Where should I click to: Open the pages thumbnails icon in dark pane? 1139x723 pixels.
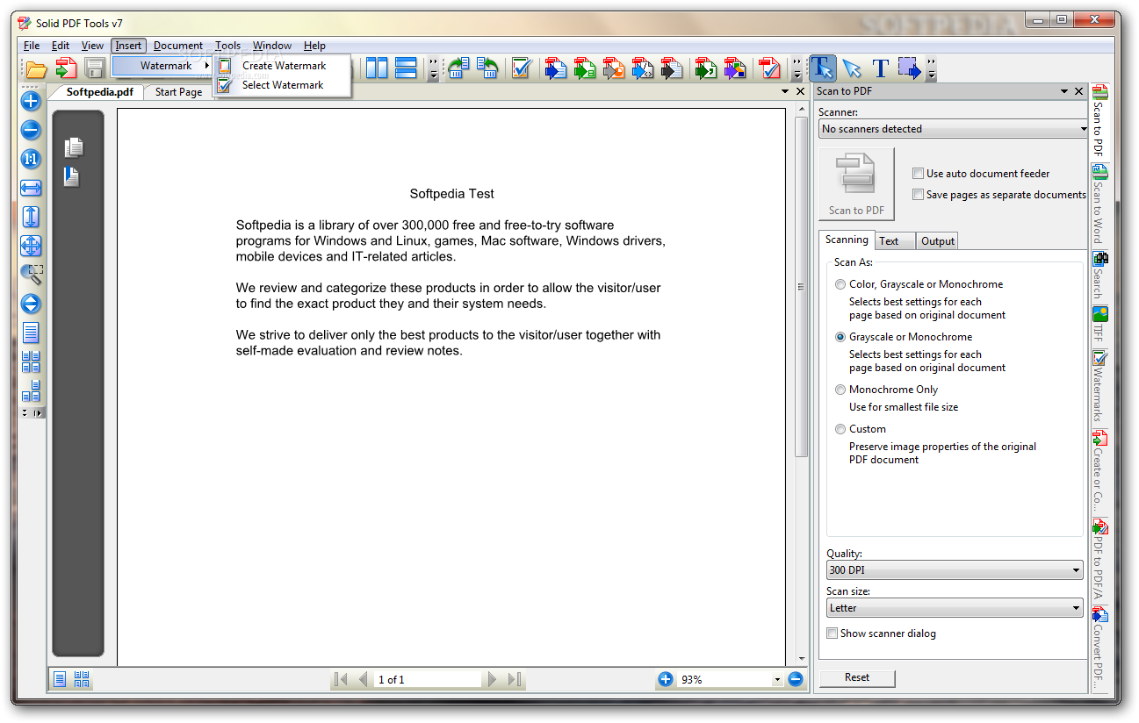click(74, 147)
